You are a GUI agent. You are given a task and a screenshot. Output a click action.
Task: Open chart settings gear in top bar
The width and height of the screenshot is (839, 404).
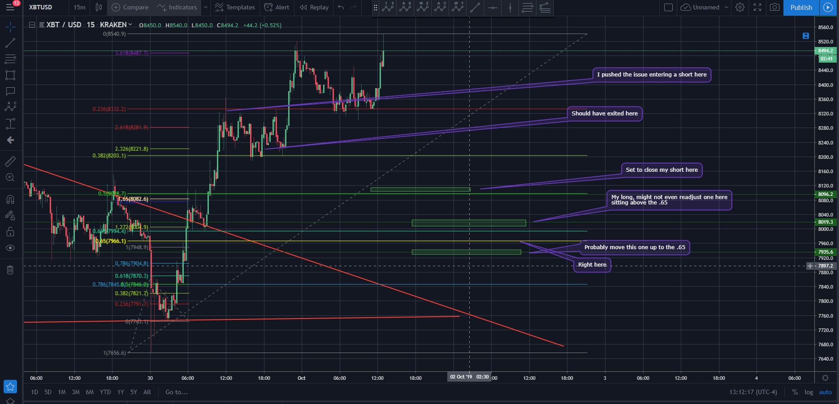[x=740, y=7]
